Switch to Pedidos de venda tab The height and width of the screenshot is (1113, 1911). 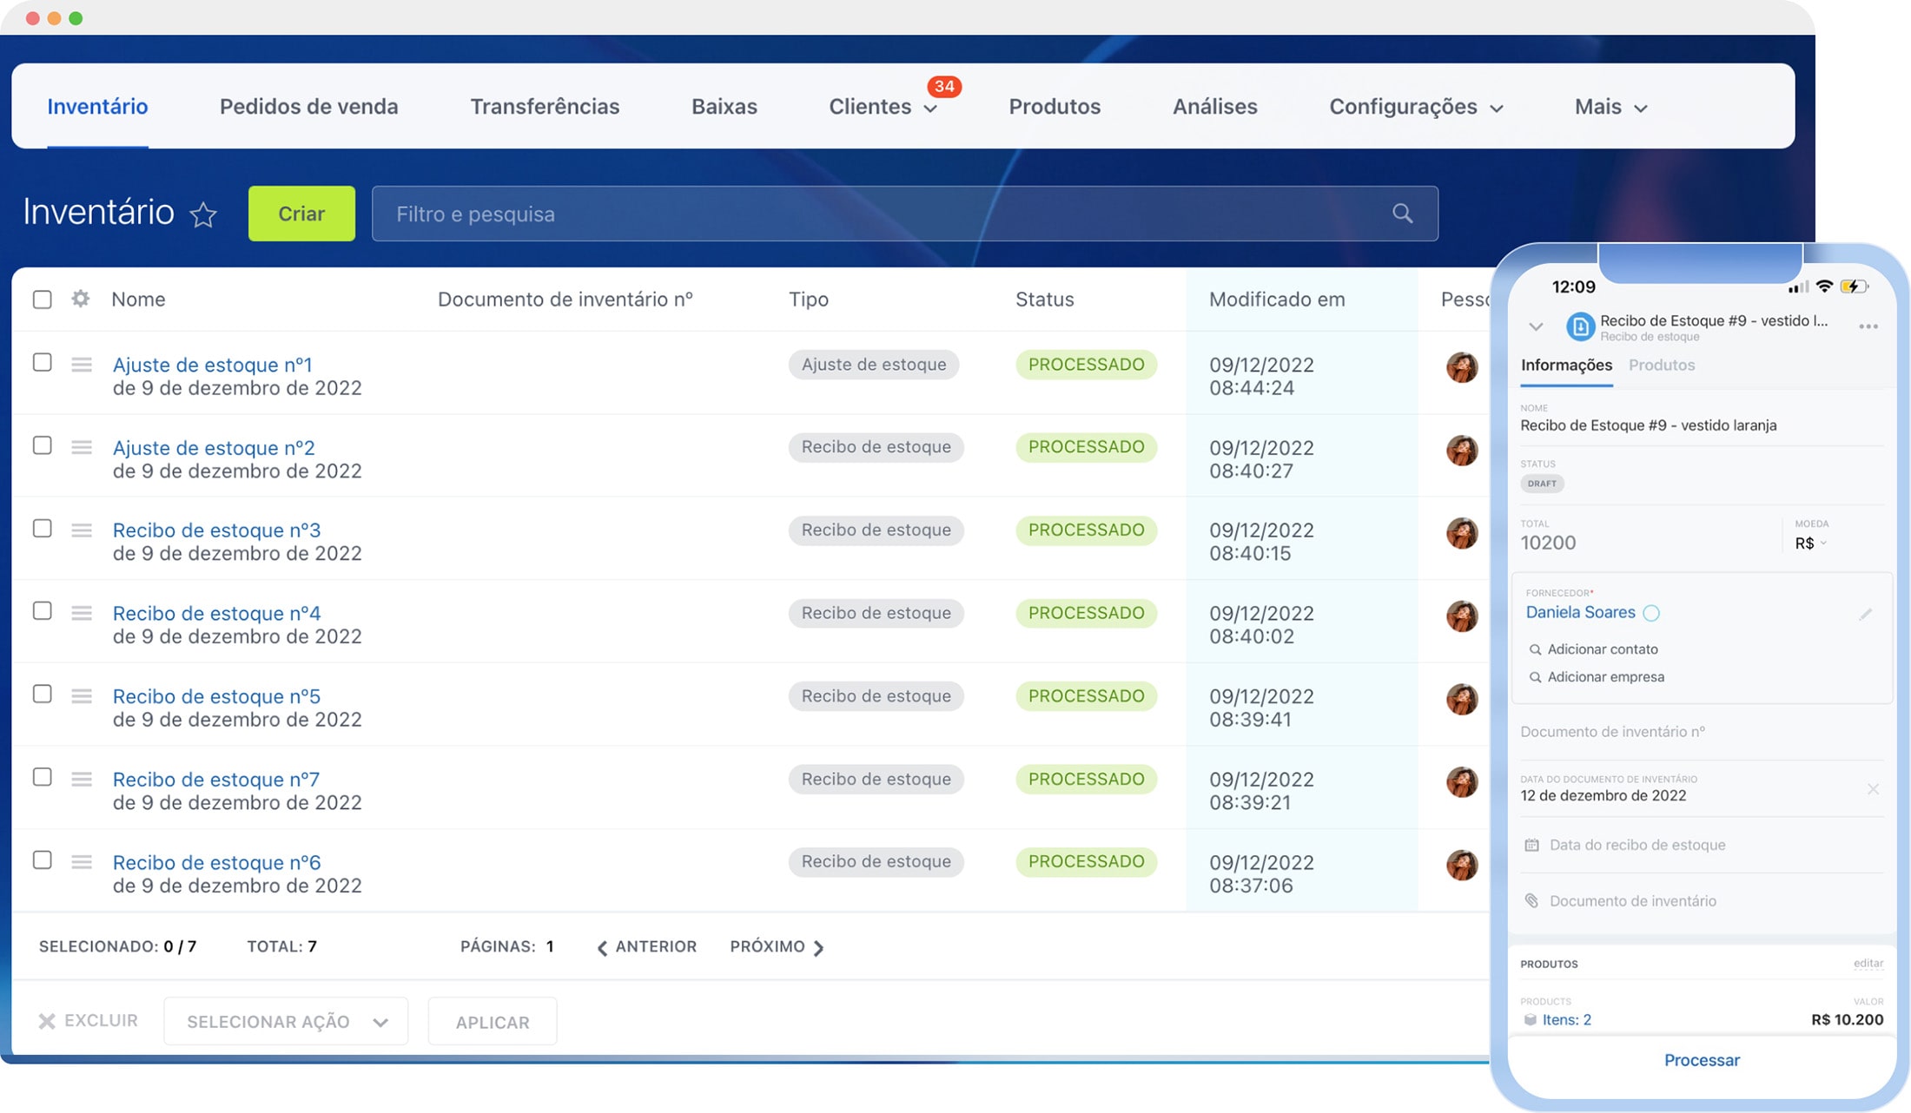coord(308,107)
